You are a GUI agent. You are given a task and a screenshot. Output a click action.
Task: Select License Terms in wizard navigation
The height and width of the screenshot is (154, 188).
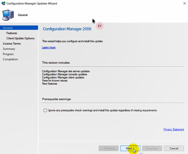[12, 44]
